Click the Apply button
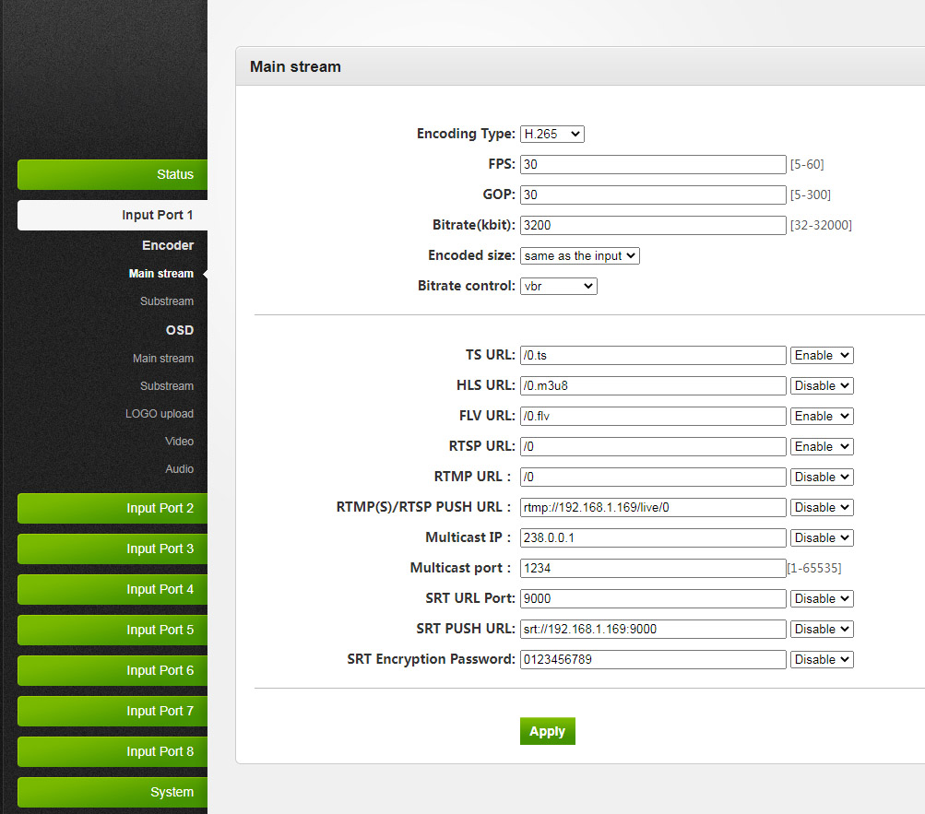 coord(547,731)
